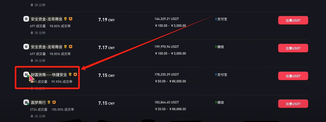Click the shield badge beside 圆梦商行
This screenshot has width=326, height=122.
tap(54, 102)
